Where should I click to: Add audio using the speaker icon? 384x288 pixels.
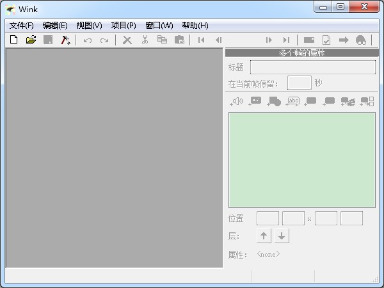click(x=236, y=101)
